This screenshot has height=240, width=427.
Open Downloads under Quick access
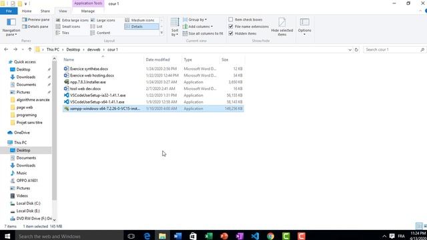[26, 77]
